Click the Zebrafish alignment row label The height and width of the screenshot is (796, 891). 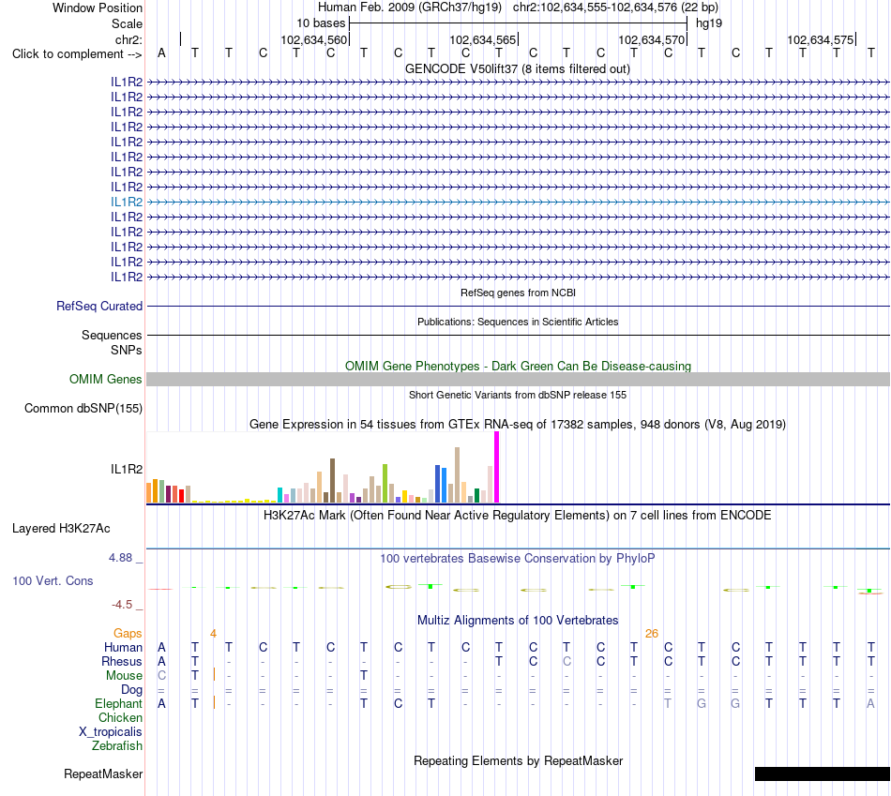(117, 746)
